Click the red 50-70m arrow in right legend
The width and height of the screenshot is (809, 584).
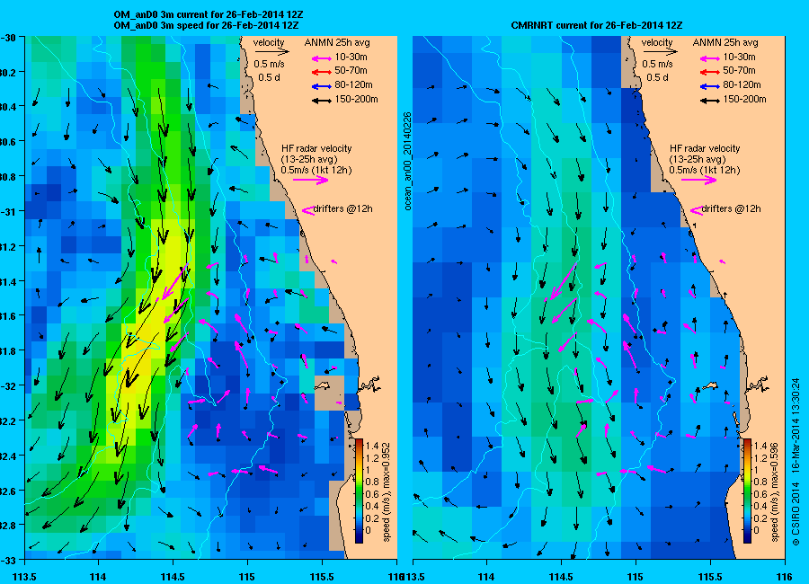pyautogui.click(x=710, y=72)
